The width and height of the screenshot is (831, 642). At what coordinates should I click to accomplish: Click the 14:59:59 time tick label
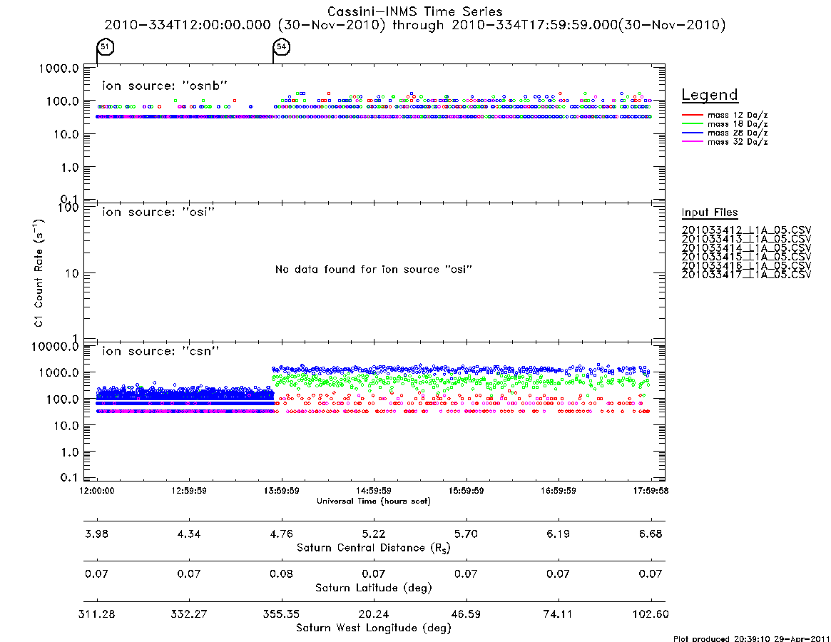point(374,491)
